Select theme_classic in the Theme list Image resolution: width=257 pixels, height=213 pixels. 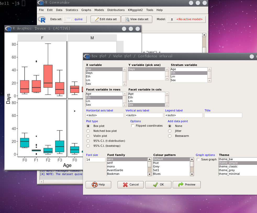click(228, 166)
